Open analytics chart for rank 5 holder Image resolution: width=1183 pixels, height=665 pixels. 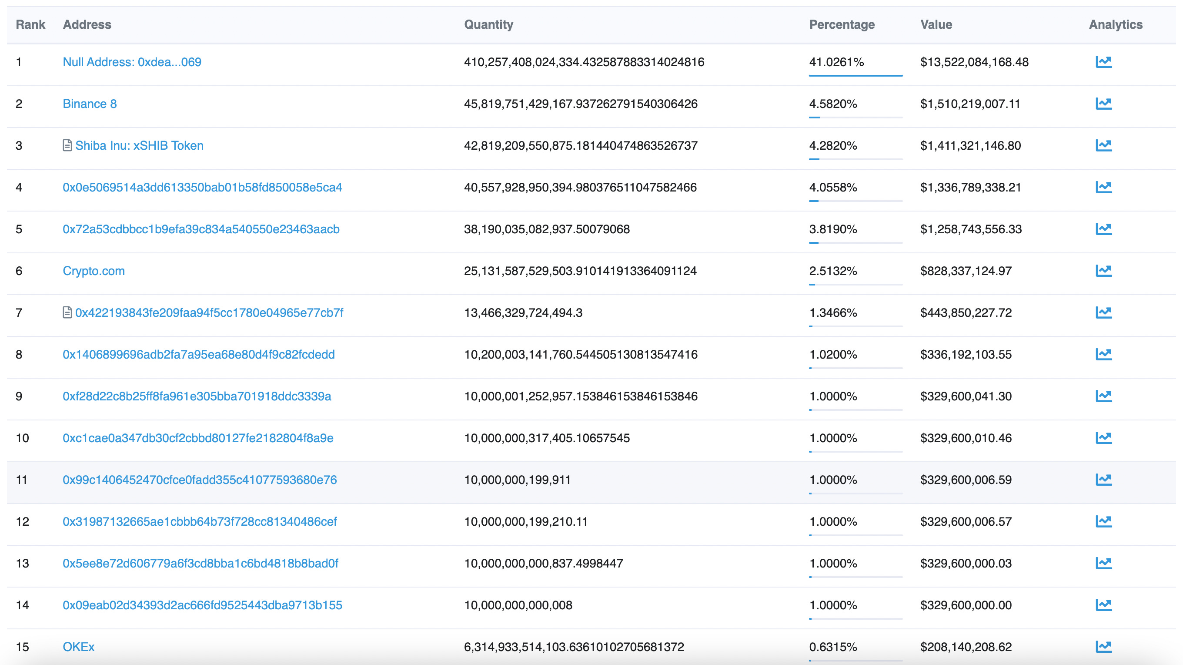(1103, 229)
